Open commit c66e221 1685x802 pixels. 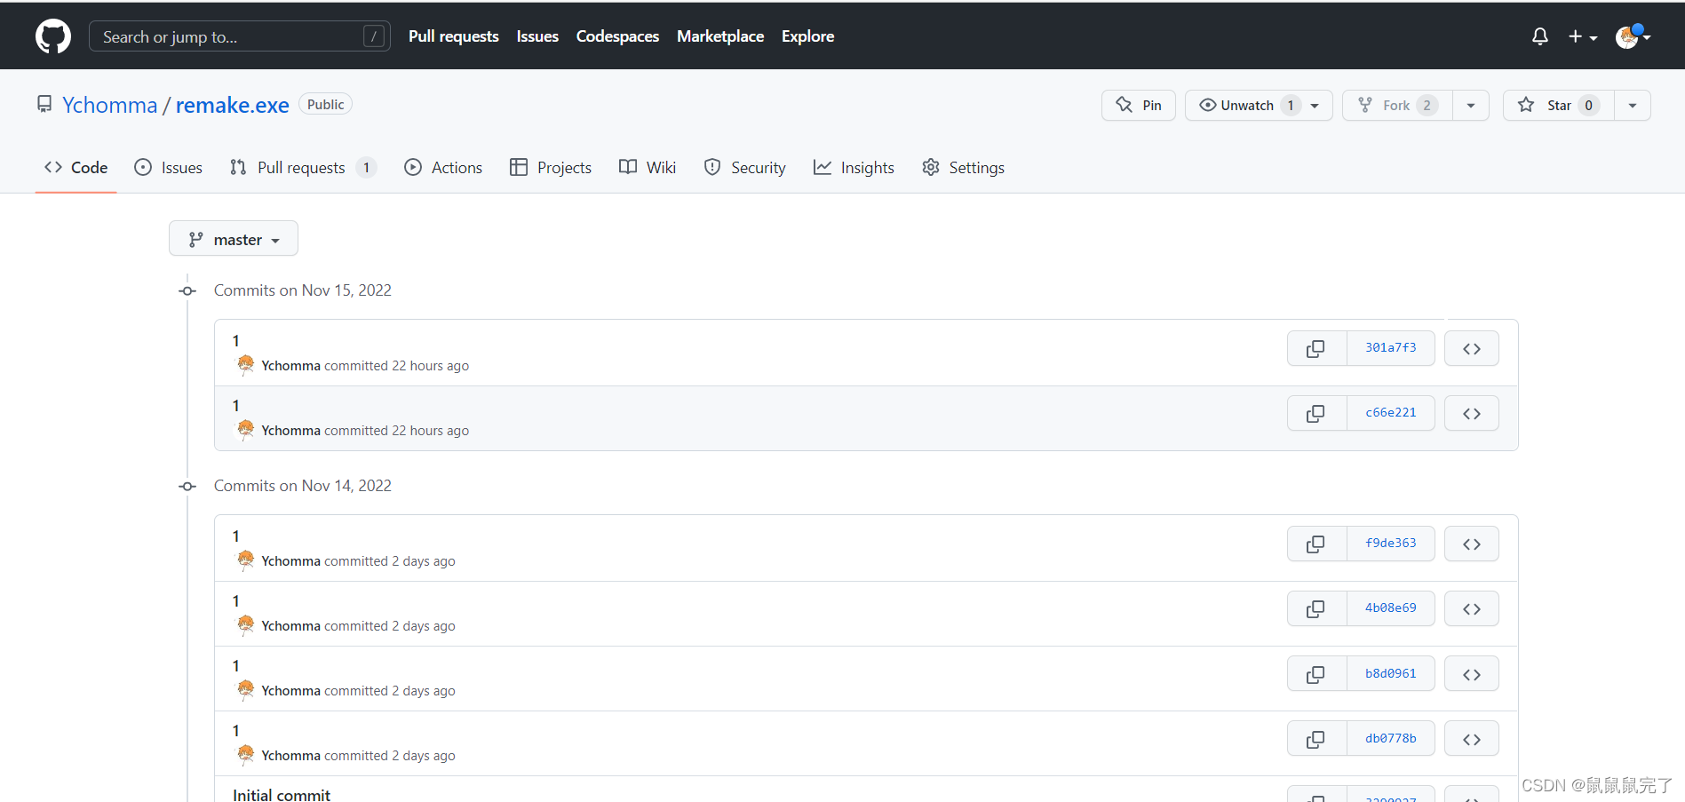[1391, 413]
